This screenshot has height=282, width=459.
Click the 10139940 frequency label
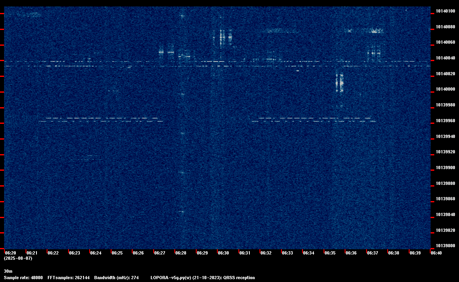[x=446, y=136]
